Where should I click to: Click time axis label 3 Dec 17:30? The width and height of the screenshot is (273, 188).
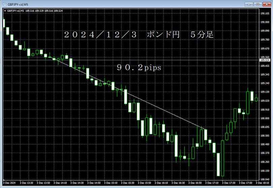pos(229,183)
